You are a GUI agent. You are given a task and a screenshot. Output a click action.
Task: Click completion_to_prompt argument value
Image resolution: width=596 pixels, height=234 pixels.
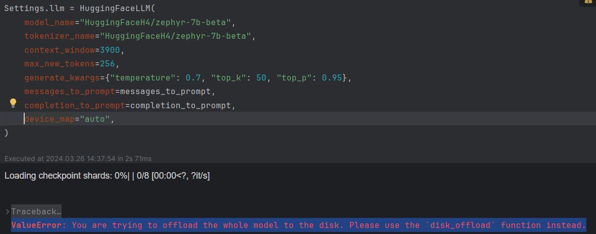click(181, 106)
